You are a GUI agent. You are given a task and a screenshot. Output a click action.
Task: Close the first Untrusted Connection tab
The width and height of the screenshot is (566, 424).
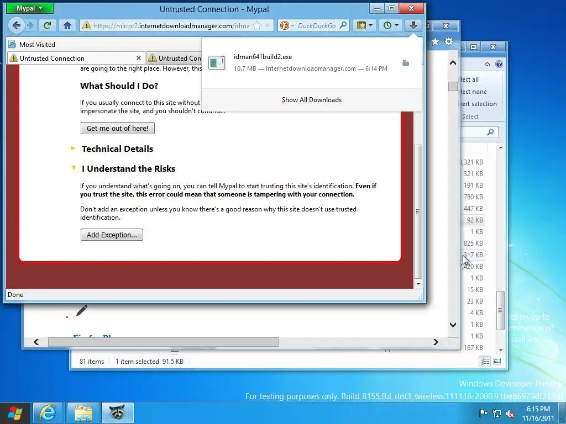coord(139,58)
